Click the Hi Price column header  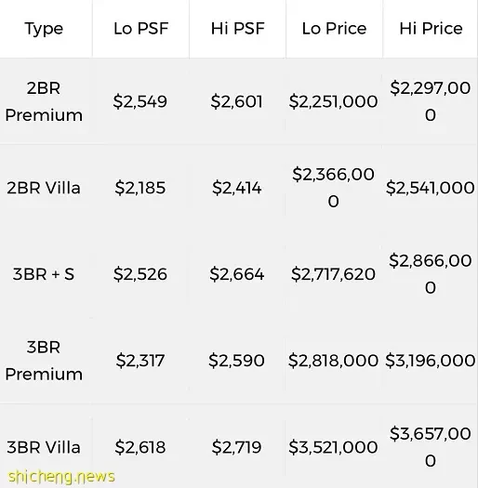[x=431, y=28]
